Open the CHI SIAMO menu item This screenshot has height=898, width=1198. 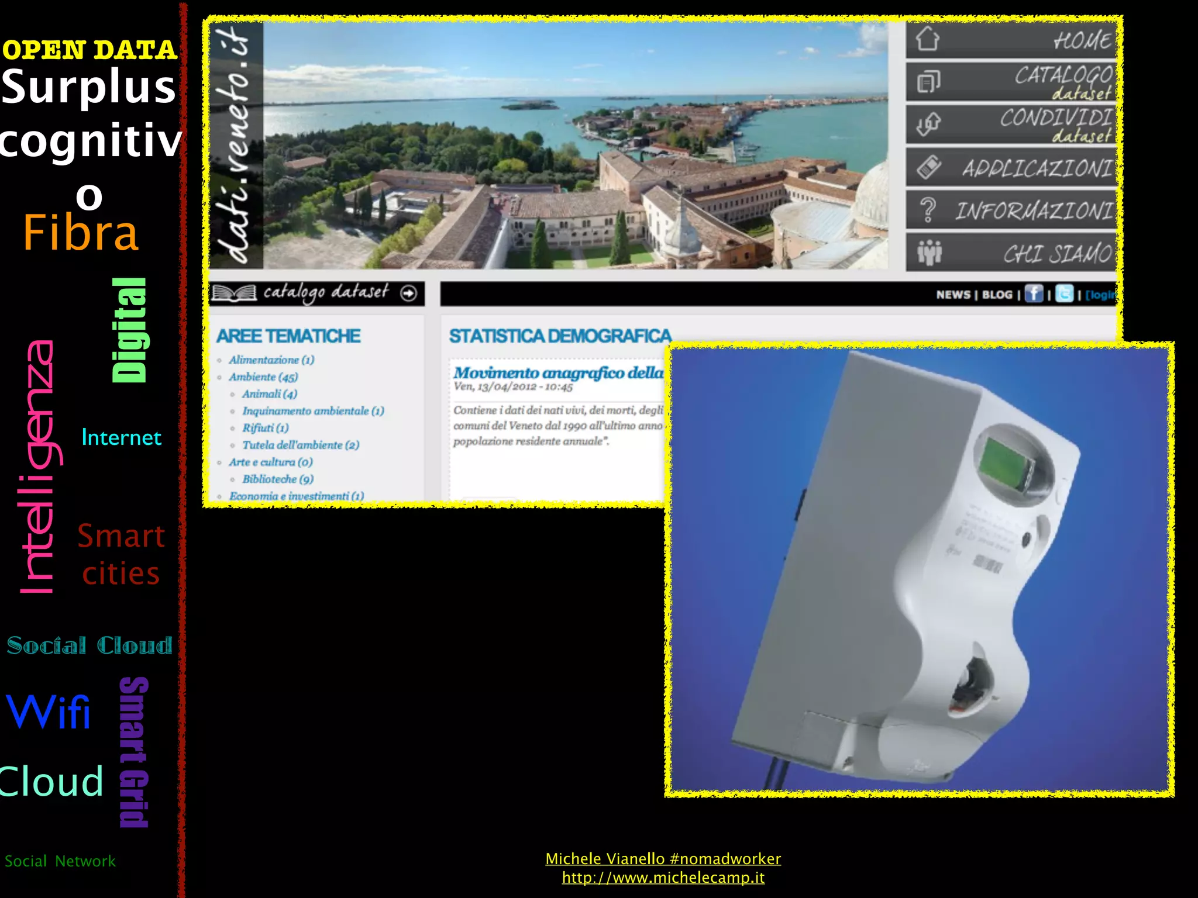pyautogui.click(x=1011, y=253)
